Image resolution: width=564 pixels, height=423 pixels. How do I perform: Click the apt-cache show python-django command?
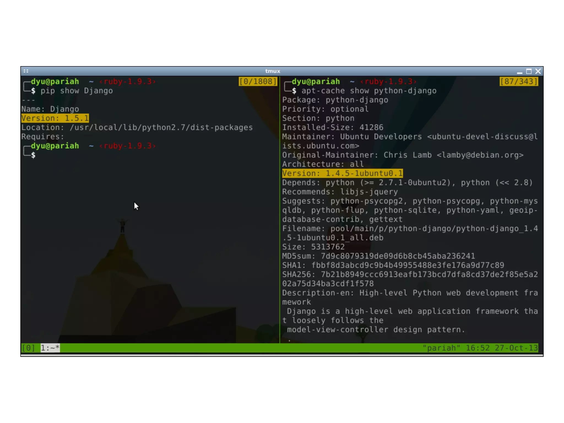point(369,91)
